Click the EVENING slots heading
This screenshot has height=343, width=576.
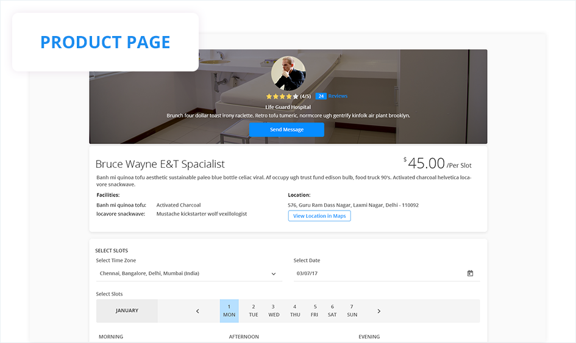[369, 337]
